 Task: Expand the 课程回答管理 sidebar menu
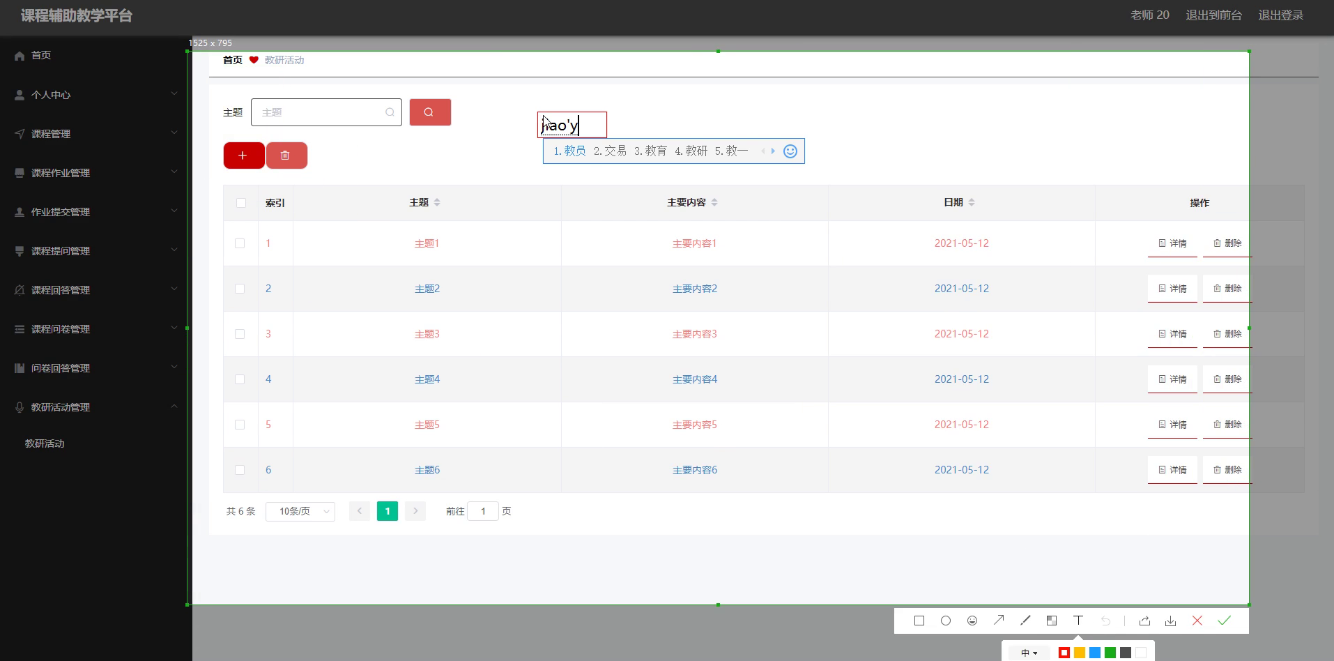pyautogui.click(x=96, y=290)
